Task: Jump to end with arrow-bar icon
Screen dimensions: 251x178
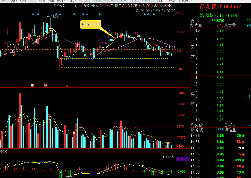Action: [170, 5]
